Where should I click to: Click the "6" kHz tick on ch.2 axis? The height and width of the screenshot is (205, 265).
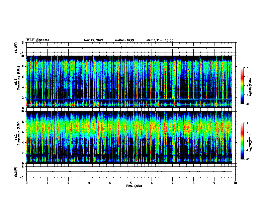click(23, 132)
